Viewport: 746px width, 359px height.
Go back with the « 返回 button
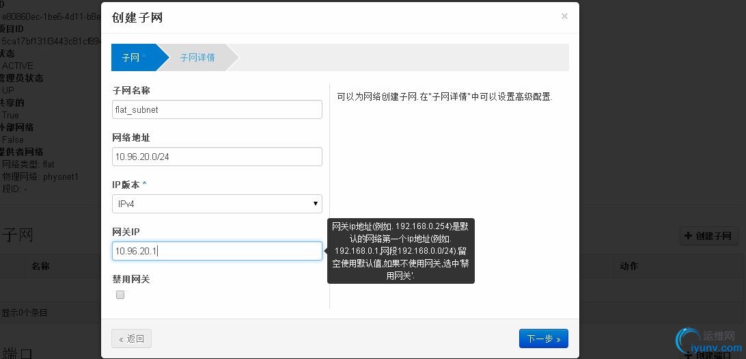point(131,338)
